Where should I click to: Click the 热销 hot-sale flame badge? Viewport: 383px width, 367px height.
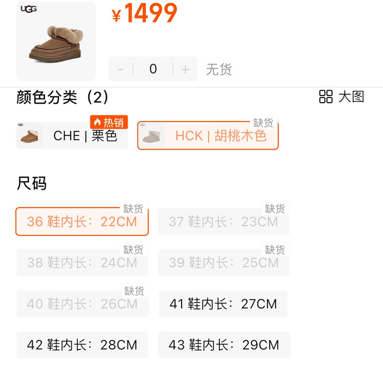[109, 122]
